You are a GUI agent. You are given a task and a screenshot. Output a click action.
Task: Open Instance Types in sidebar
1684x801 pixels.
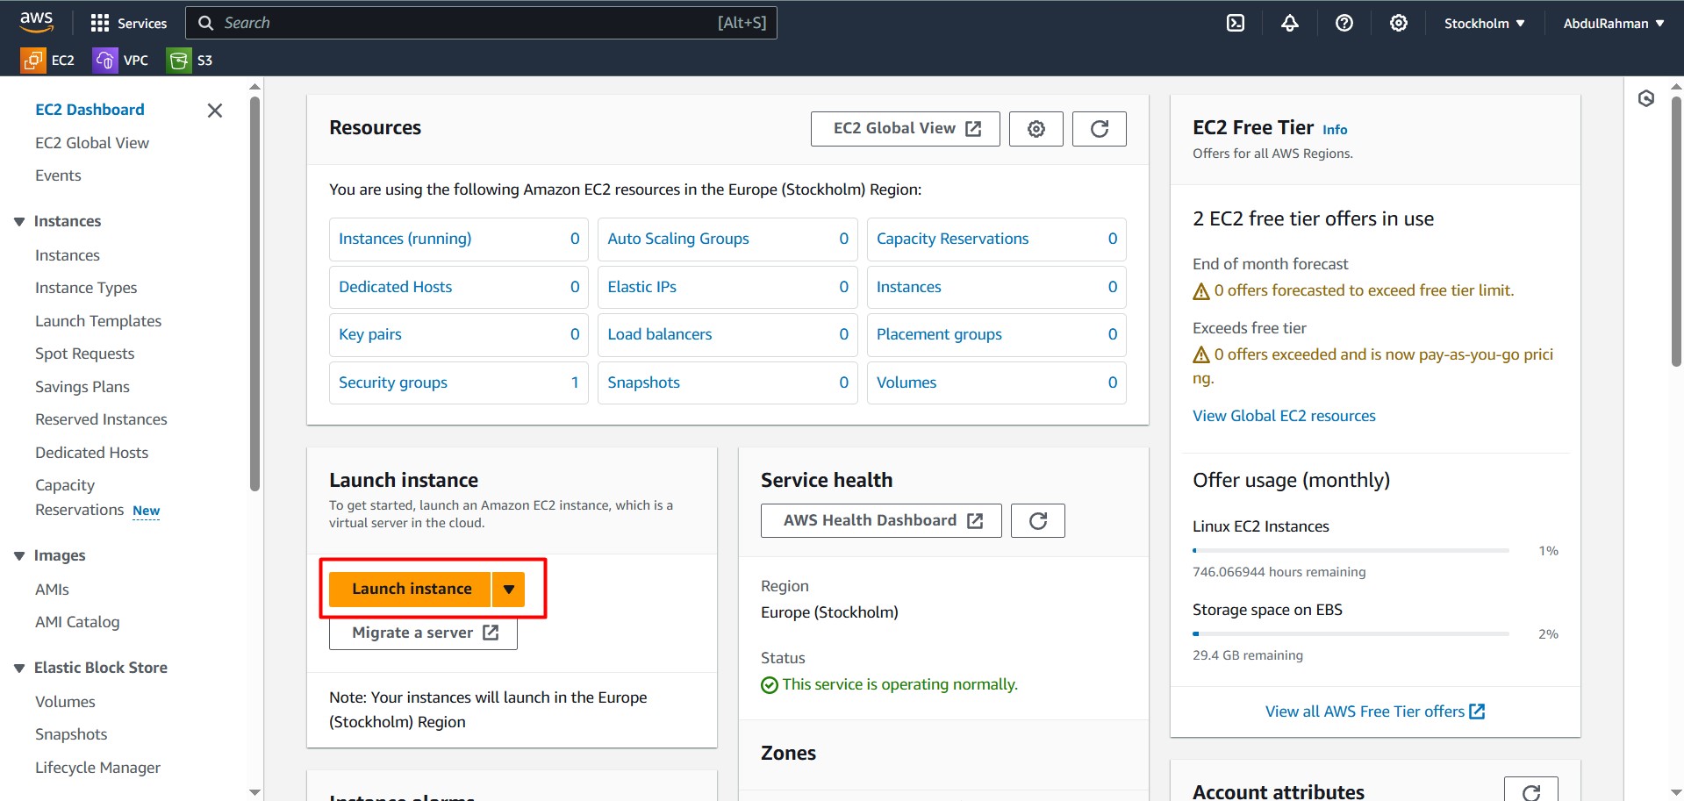click(x=86, y=288)
